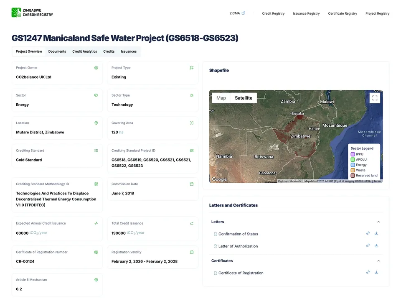Click the Expected Annual Credit Issuance pulse icon
This screenshot has width=401, height=304.
point(96,223)
